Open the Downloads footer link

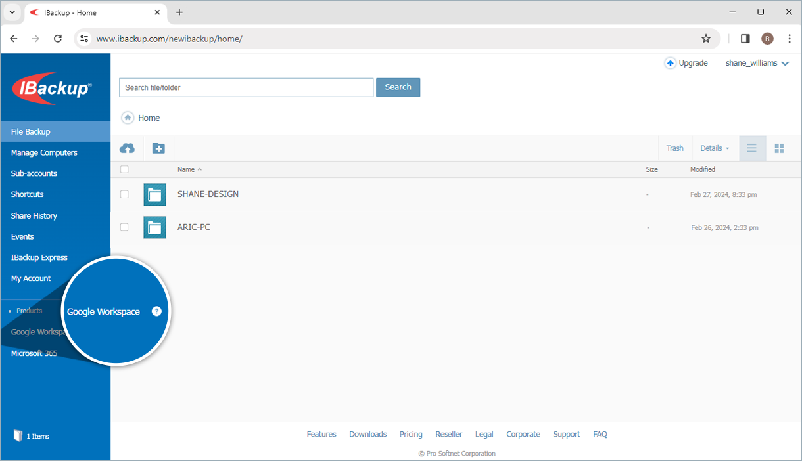[x=368, y=434]
